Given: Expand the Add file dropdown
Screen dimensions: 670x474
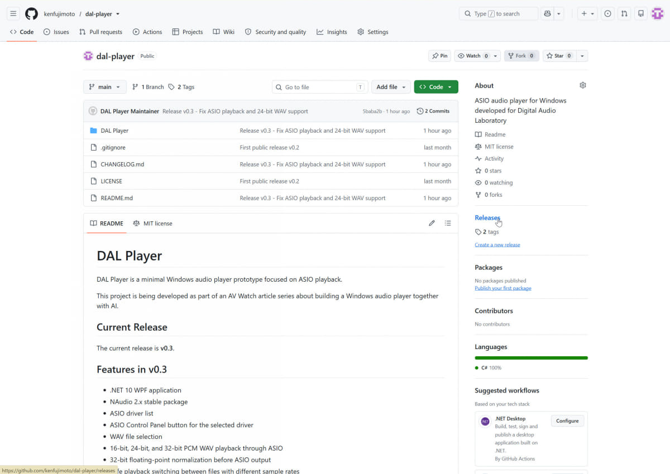Looking at the screenshot, I should [x=391, y=87].
